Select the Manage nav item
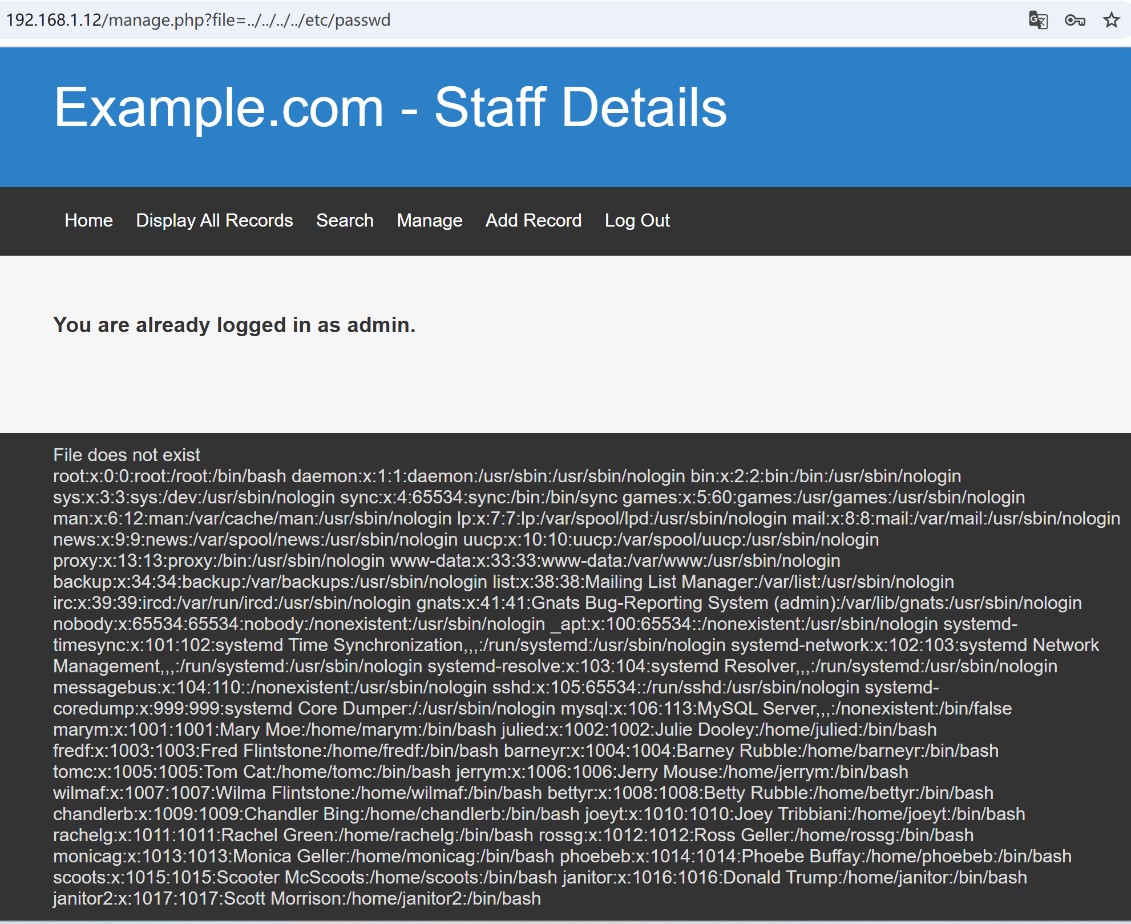 click(429, 220)
